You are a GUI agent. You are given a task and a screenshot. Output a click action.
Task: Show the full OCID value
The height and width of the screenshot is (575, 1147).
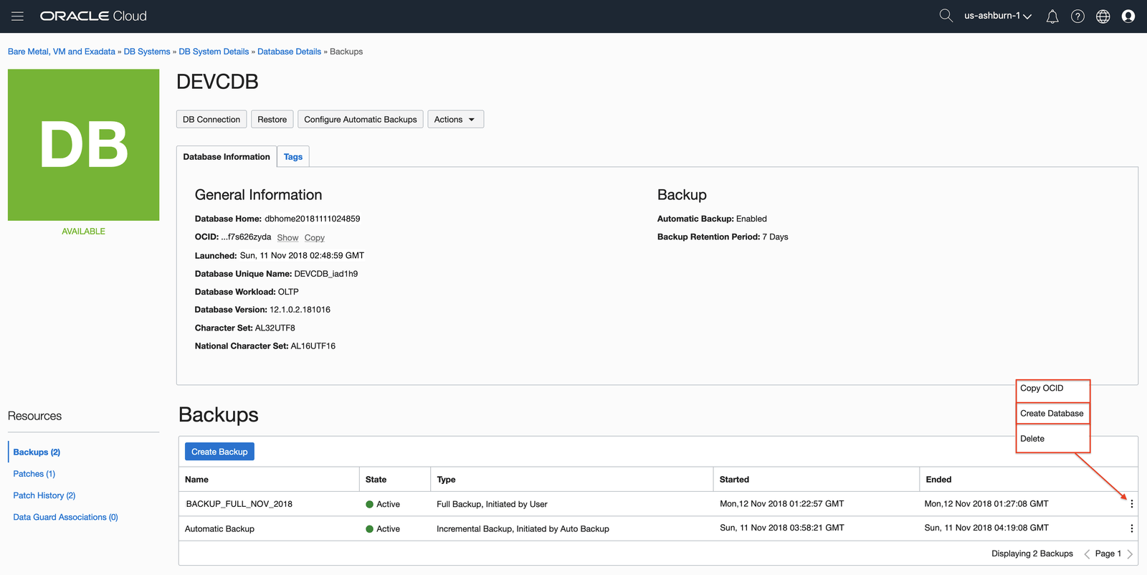287,238
